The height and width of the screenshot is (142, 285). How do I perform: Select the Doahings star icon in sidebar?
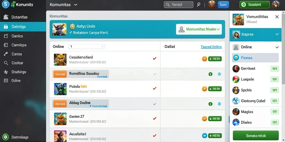6,72
